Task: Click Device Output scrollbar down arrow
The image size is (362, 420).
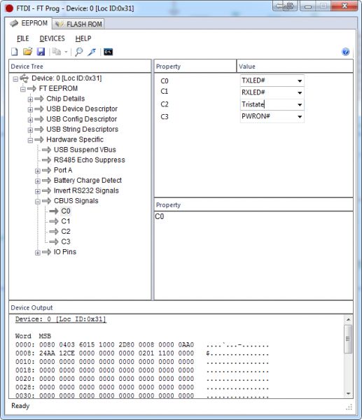Action: point(348,393)
